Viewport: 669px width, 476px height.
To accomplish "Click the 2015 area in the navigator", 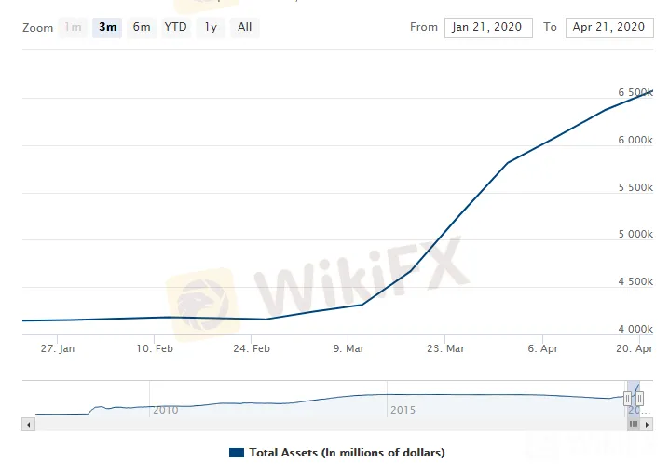I will pyautogui.click(x=403, y=410).
